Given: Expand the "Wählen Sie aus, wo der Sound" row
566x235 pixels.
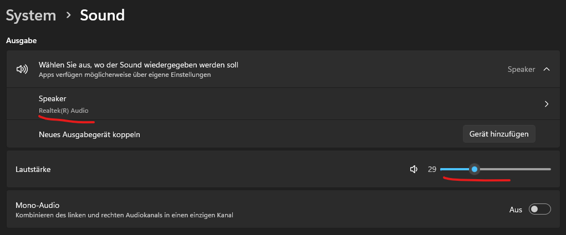Looking at the screenshot, I should pyautogui.click(x=139, y=65).
